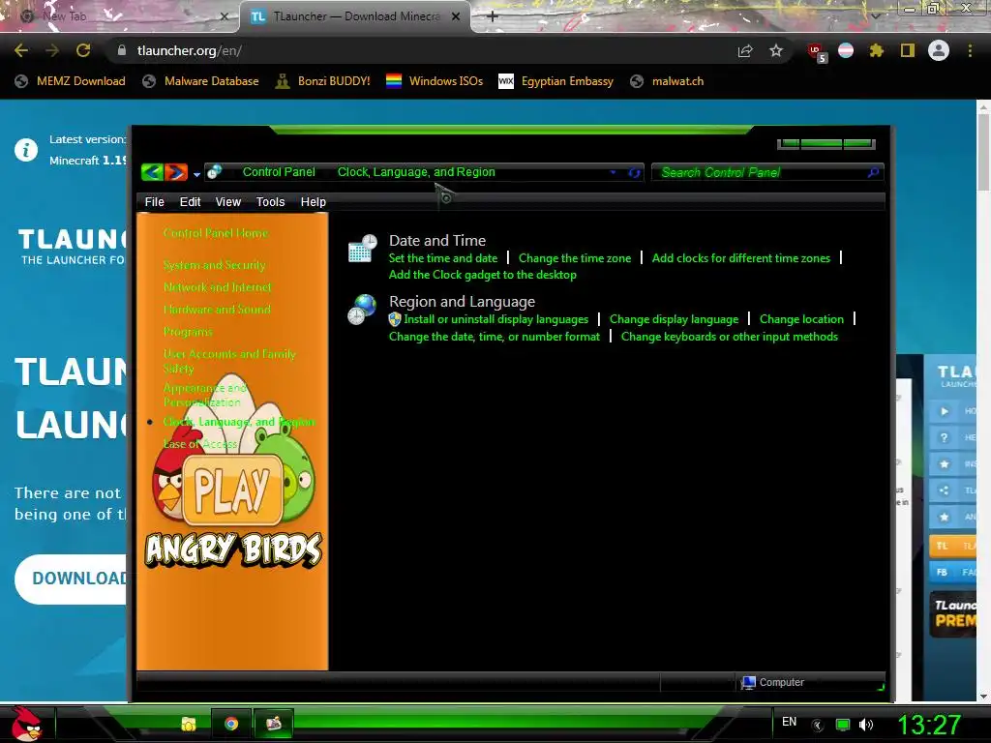Screen dimensions: 991x743
Task: Click the Computer status bar entry
Action: tap(772, 682)
